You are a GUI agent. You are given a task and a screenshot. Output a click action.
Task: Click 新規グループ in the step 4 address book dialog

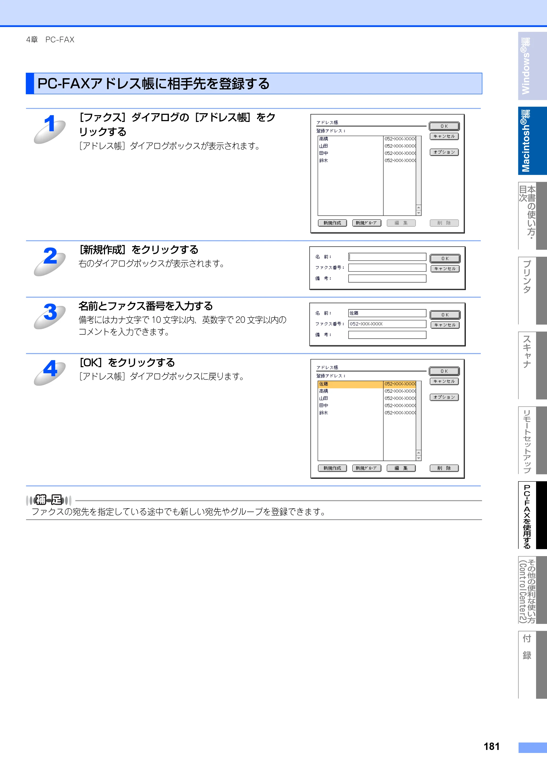click(366, 468)
